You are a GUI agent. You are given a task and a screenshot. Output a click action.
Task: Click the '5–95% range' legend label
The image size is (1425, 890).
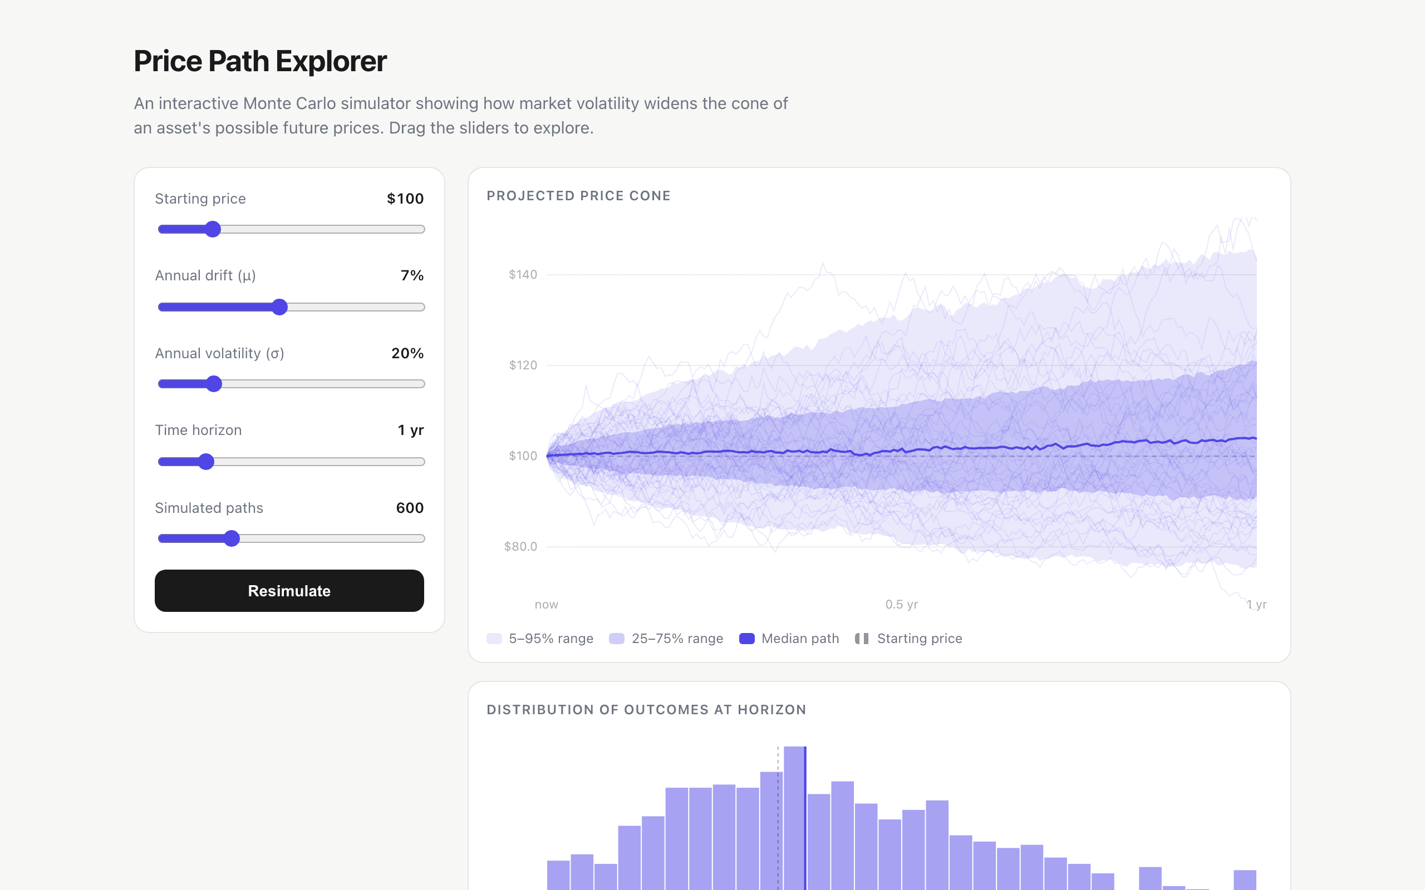tap(551, 639)
